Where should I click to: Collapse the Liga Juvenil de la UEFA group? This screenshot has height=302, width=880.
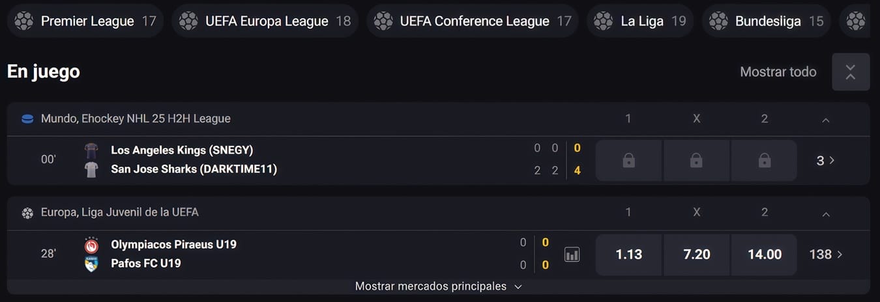(826, 213)
